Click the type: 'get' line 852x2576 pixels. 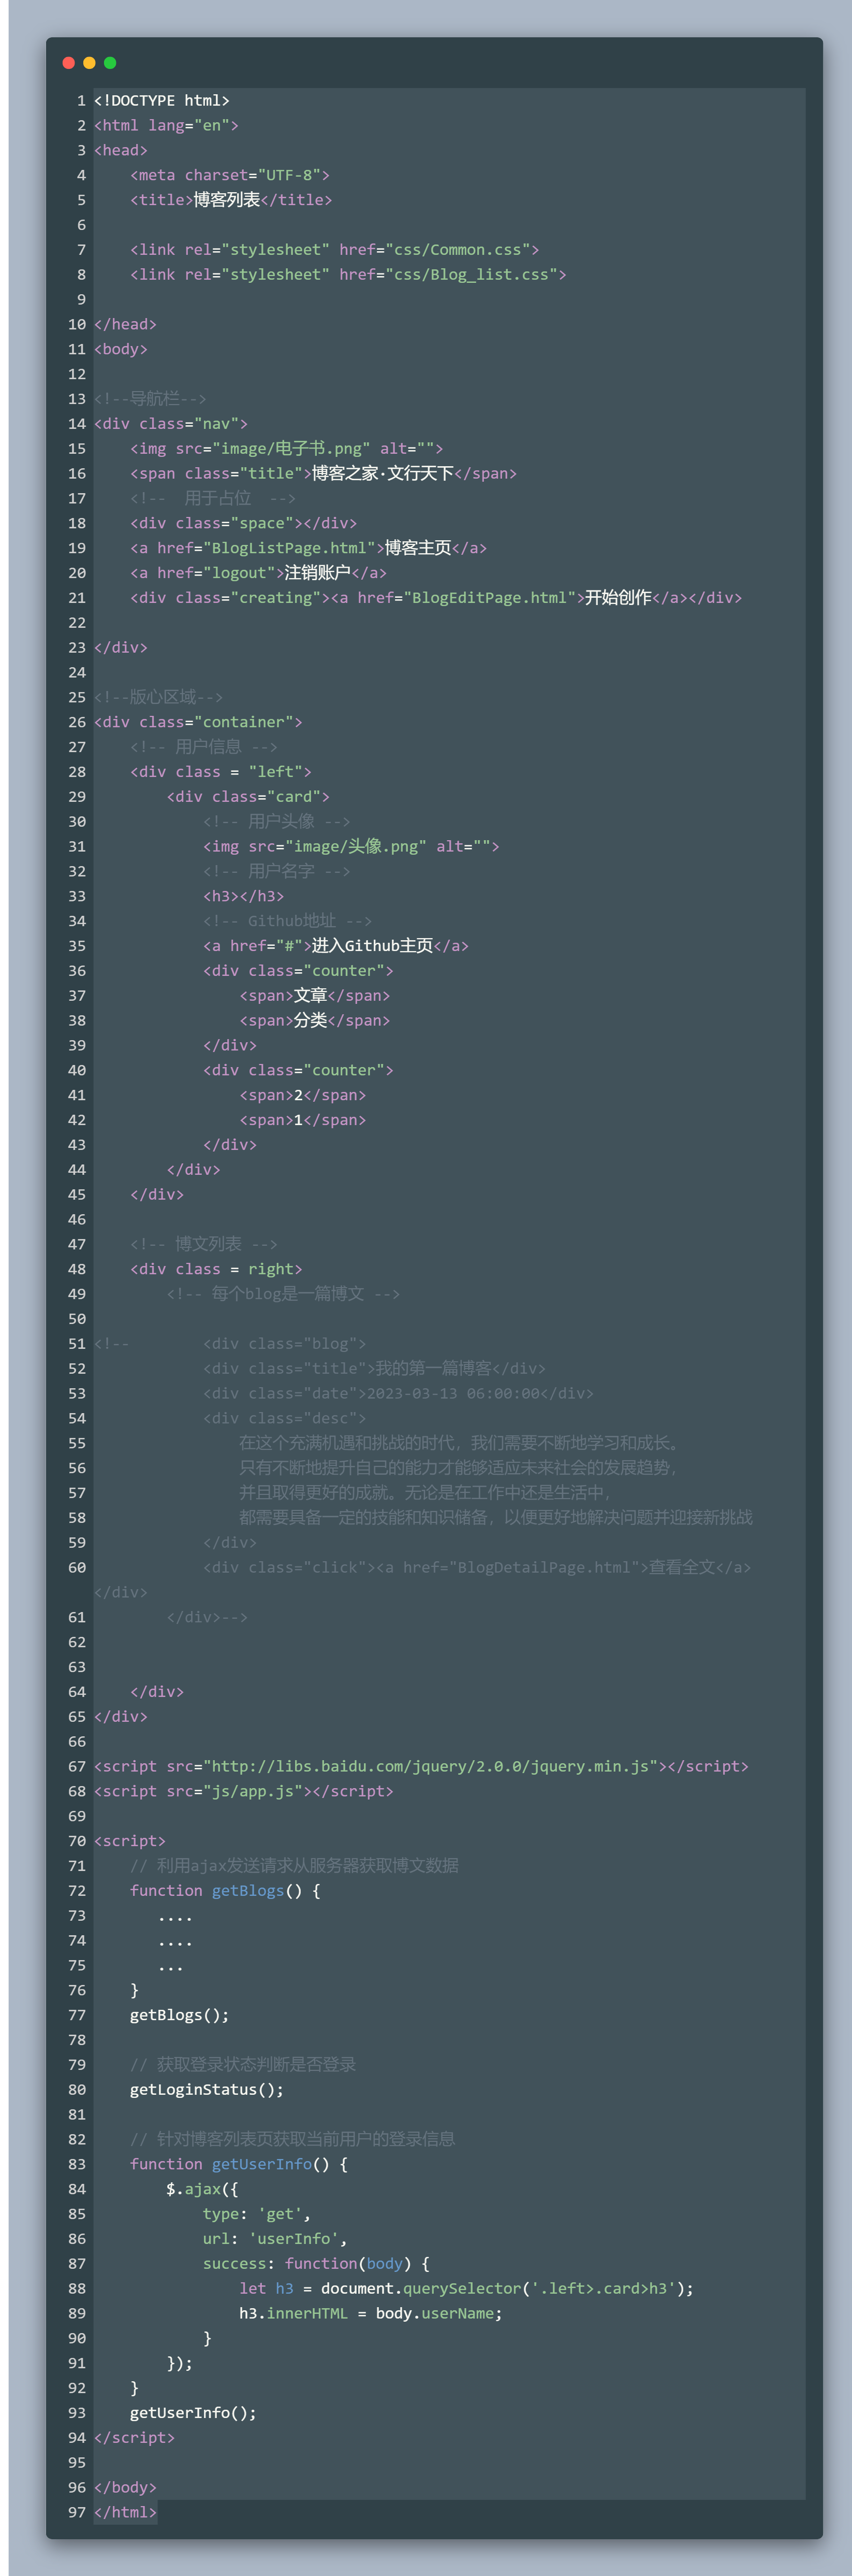(x=257, y=2215)
